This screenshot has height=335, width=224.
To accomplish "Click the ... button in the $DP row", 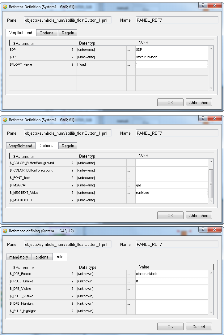I will (x=131, y=50).
